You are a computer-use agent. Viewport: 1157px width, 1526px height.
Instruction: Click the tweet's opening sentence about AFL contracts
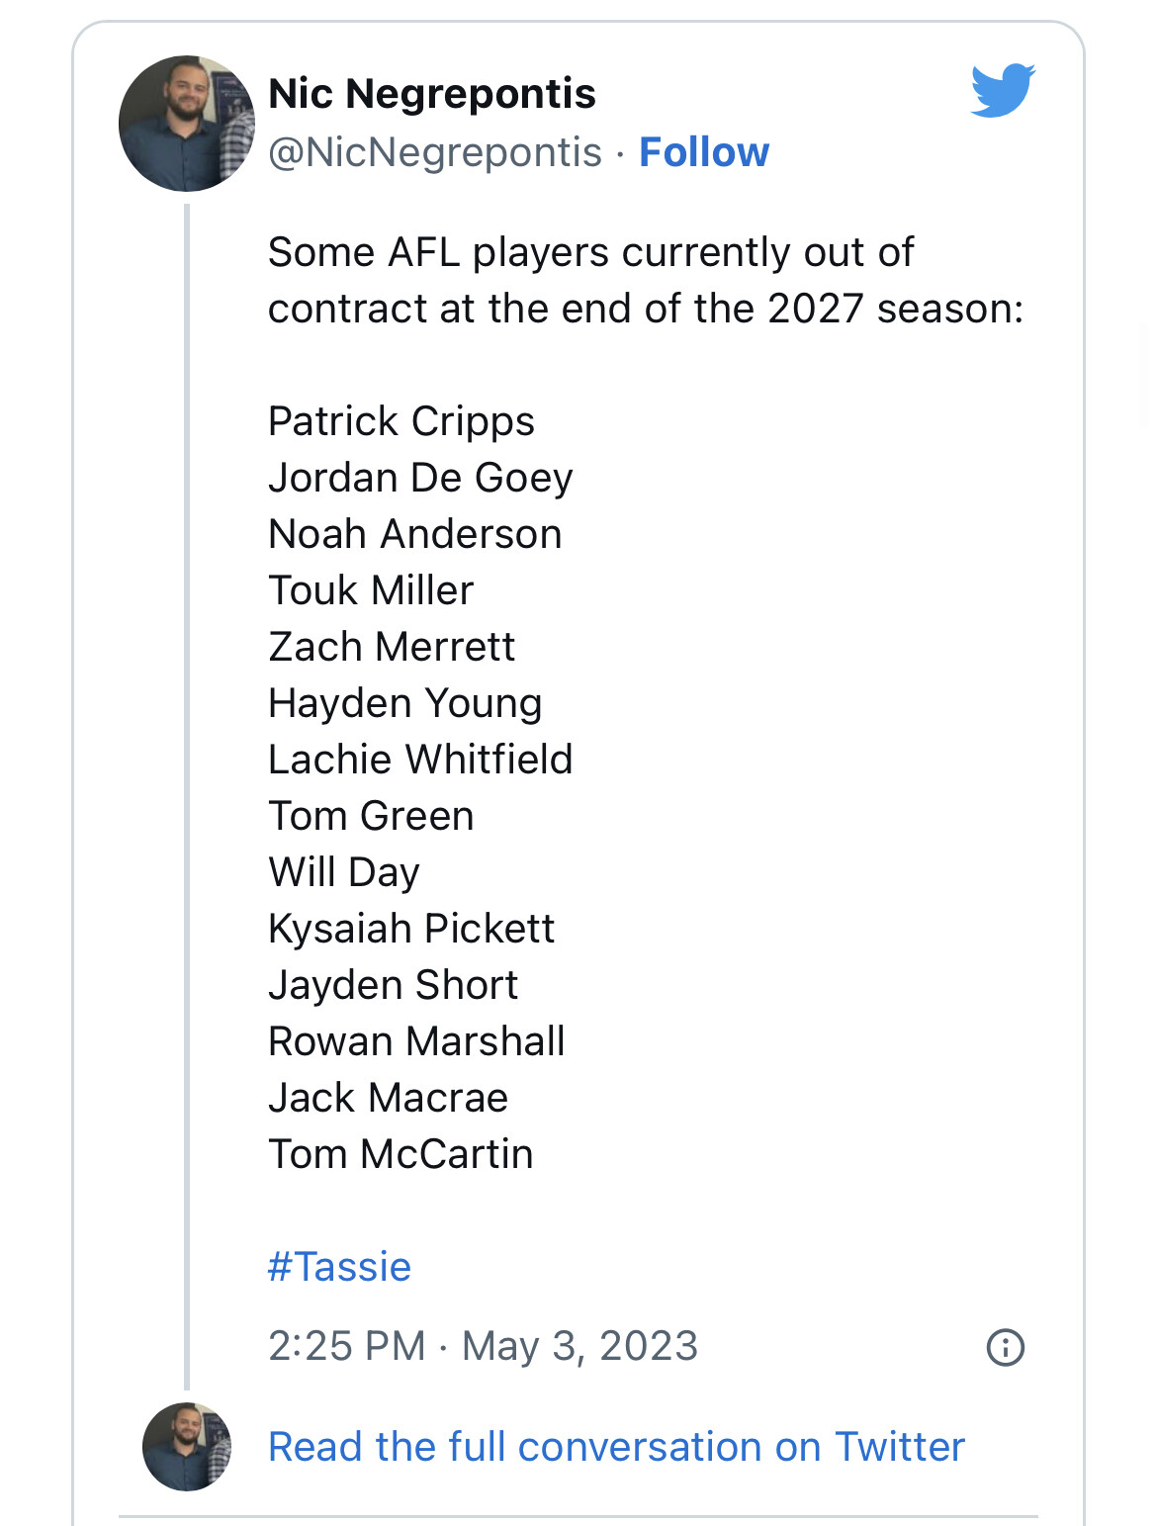click(646, 280)
